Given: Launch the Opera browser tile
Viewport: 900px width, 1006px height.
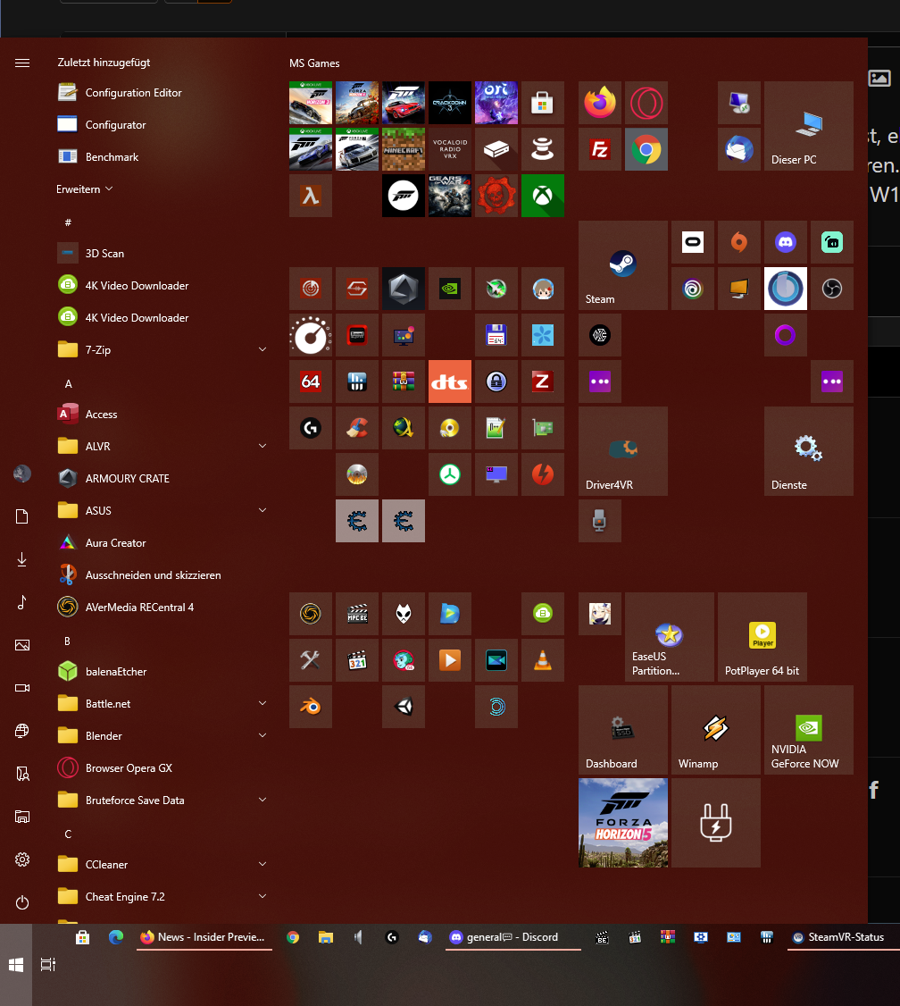Looking at the screenshot, I should (x=646, y=103).
